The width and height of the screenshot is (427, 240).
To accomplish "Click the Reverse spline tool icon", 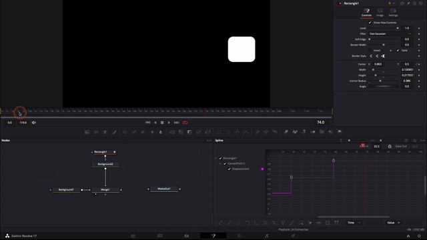I will (x=266, y=223).
